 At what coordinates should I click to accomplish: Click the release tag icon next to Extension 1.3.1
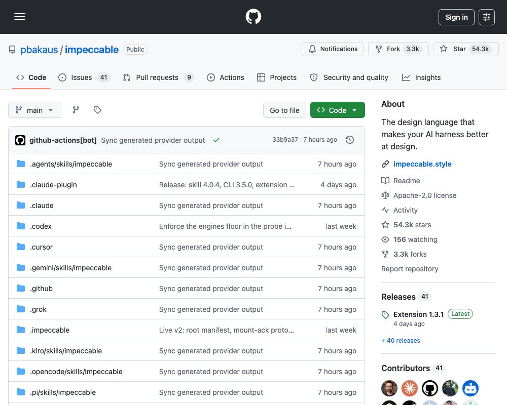385,315
